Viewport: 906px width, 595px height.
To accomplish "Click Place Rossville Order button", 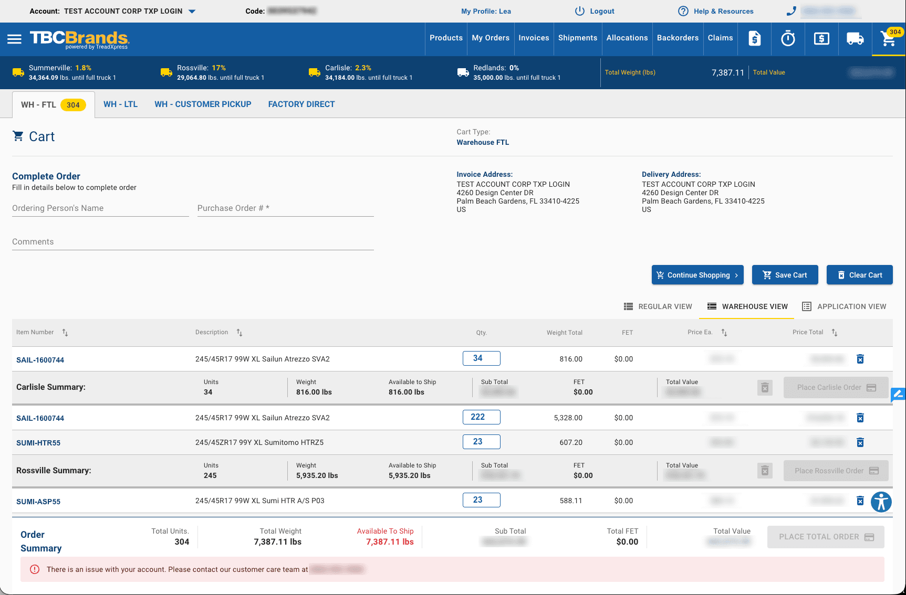I will 836,471.
